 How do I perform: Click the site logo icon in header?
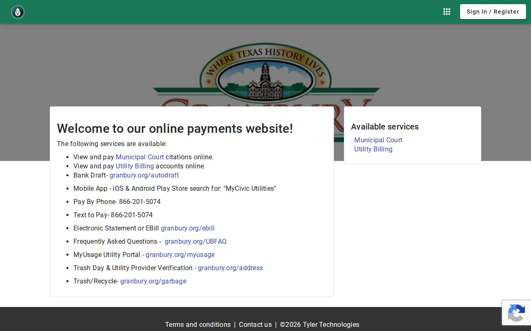coord(18,12)
